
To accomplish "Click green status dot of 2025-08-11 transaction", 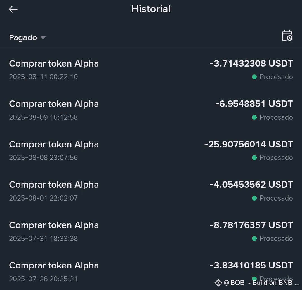I will point(254,77).
